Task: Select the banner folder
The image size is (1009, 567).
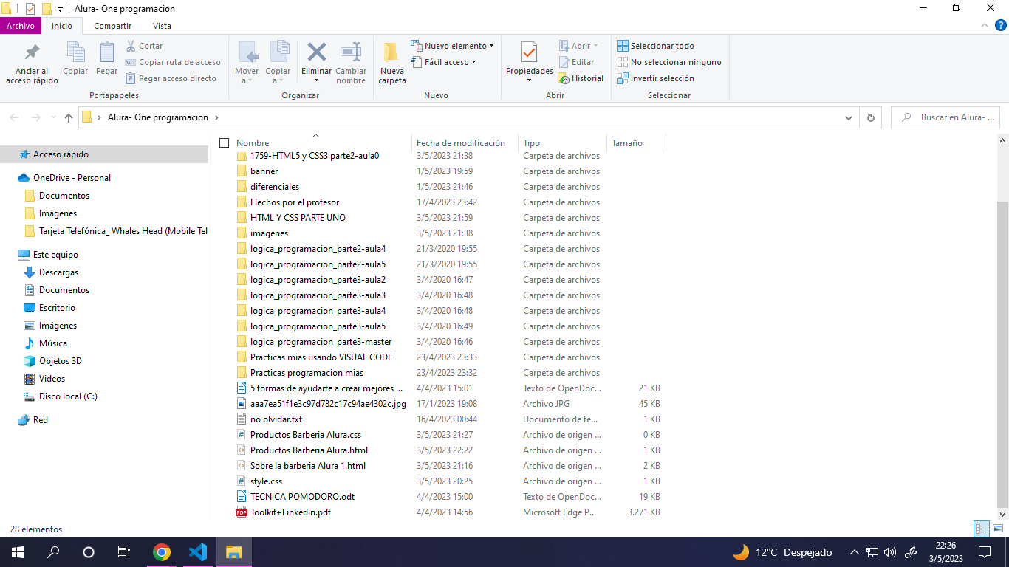Action: [x=264, y=171]
